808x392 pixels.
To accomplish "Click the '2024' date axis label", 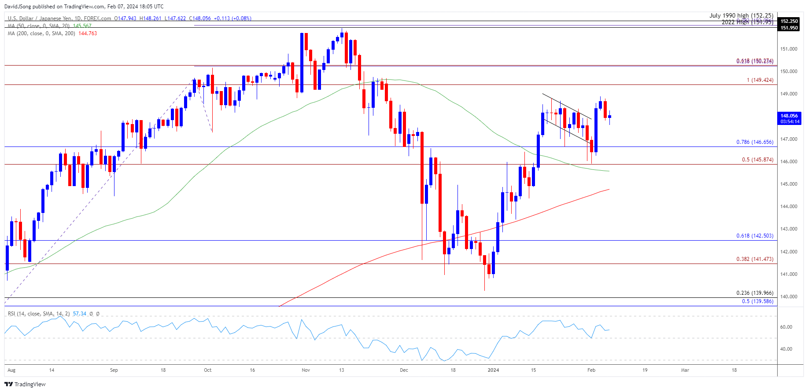I will tap(494, 370).
